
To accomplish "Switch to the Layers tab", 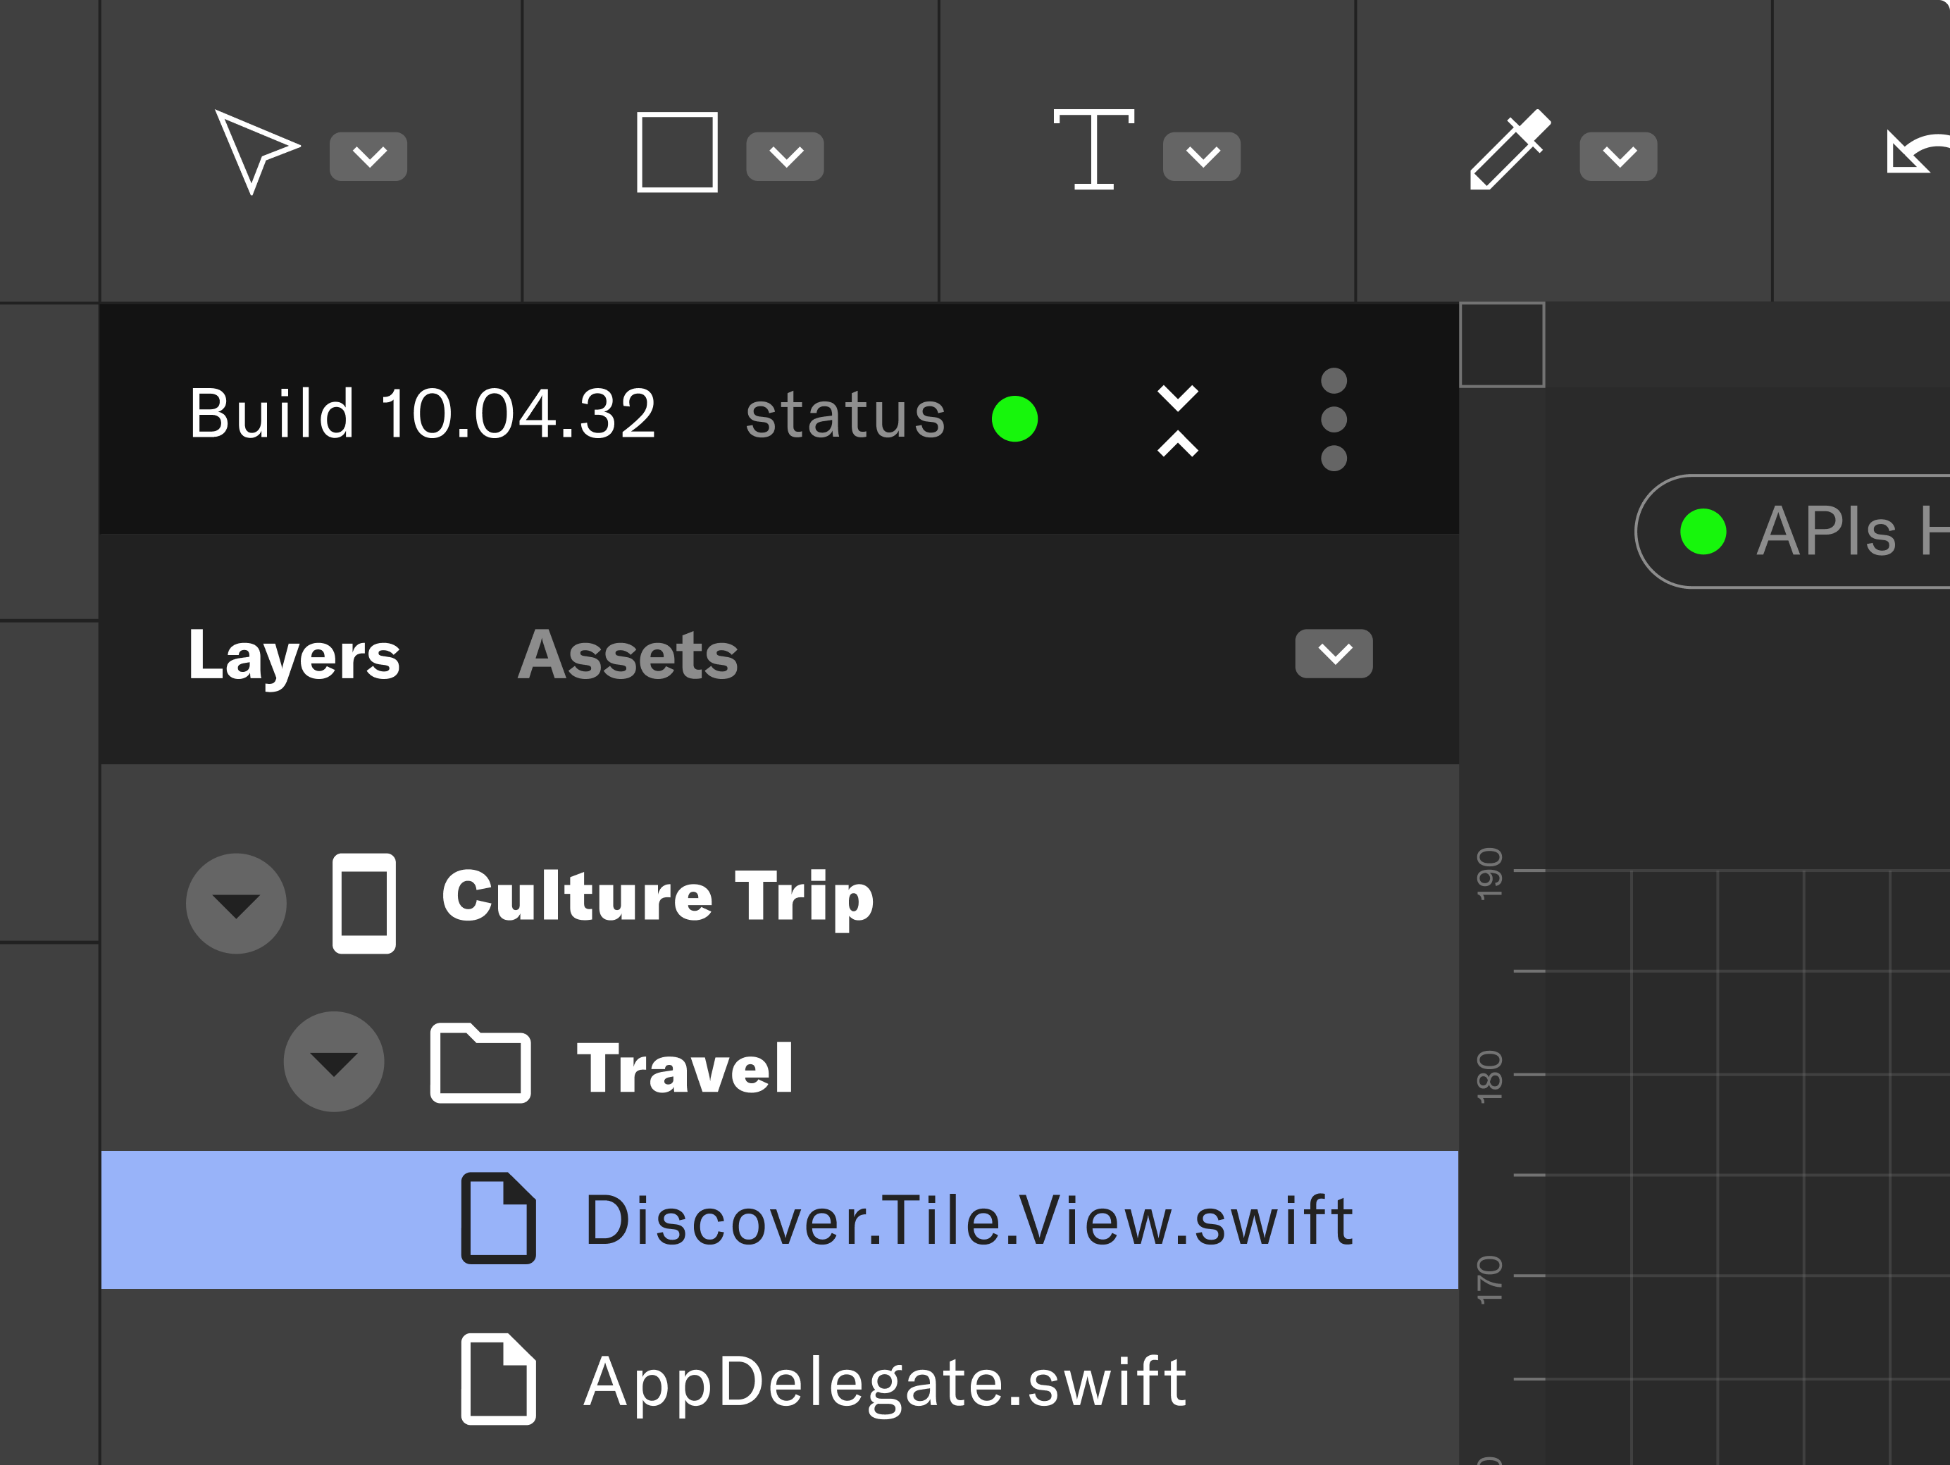I will pos(294,656).
